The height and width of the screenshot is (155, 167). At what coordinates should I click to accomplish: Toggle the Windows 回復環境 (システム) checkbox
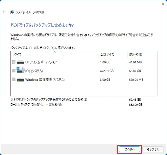coord(14,79)
